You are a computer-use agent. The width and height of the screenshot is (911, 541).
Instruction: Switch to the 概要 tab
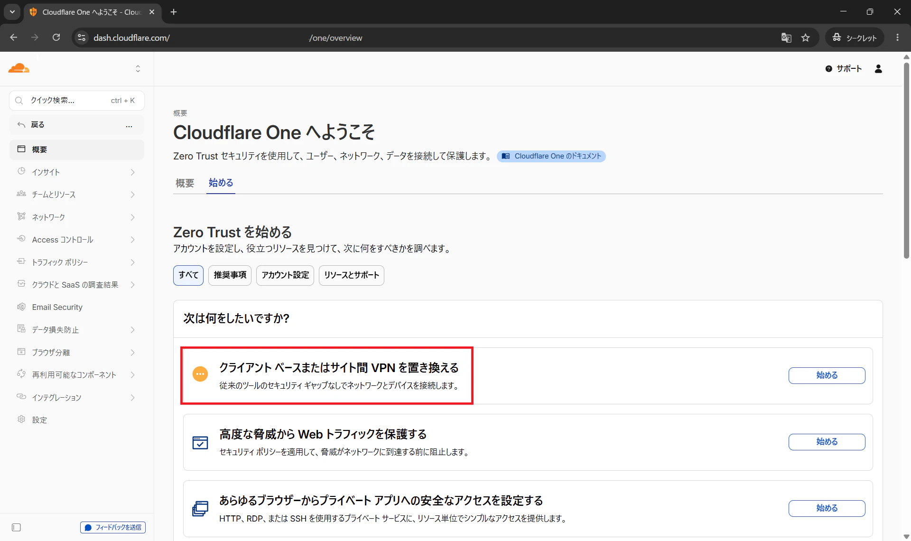[x=185, y=183]
